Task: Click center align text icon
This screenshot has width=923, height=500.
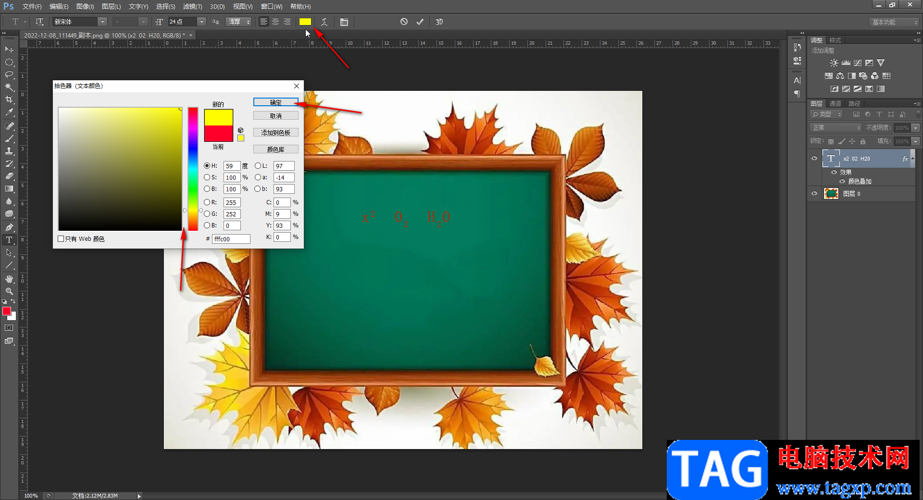Action: [275, 22]
